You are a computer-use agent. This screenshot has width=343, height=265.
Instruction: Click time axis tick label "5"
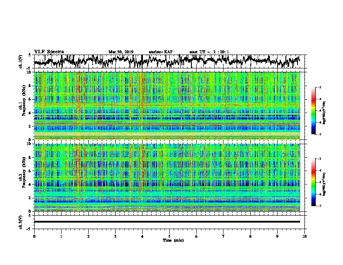[169, 236]
